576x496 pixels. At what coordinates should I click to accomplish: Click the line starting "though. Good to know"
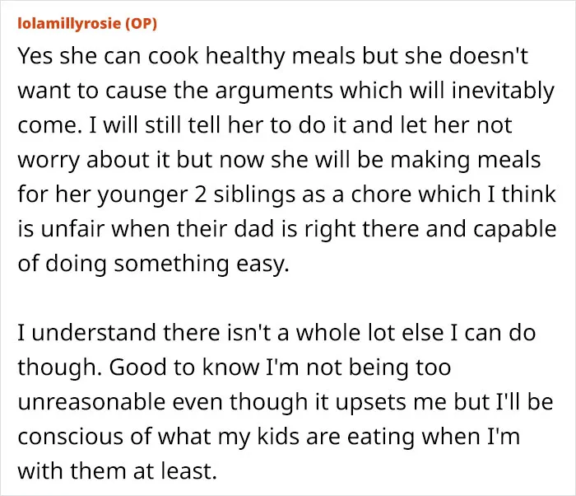point(235,367)
